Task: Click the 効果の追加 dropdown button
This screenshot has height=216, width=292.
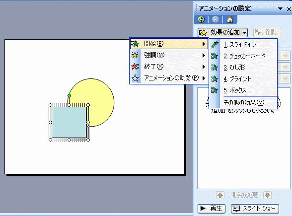Action: 222,33
